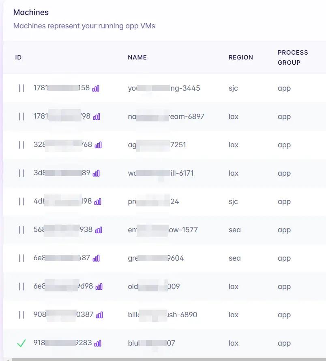This screenshot has height=361, width=326.
Task: Click the horizontal scrollbar at bottom
Action: click(x=162, y=359)
